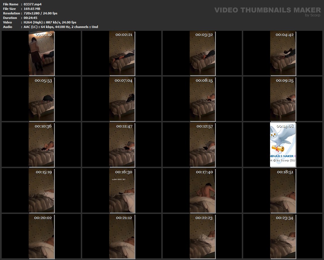
Task: Click the 'by Scorp' credit text
Action: point(312,15)
